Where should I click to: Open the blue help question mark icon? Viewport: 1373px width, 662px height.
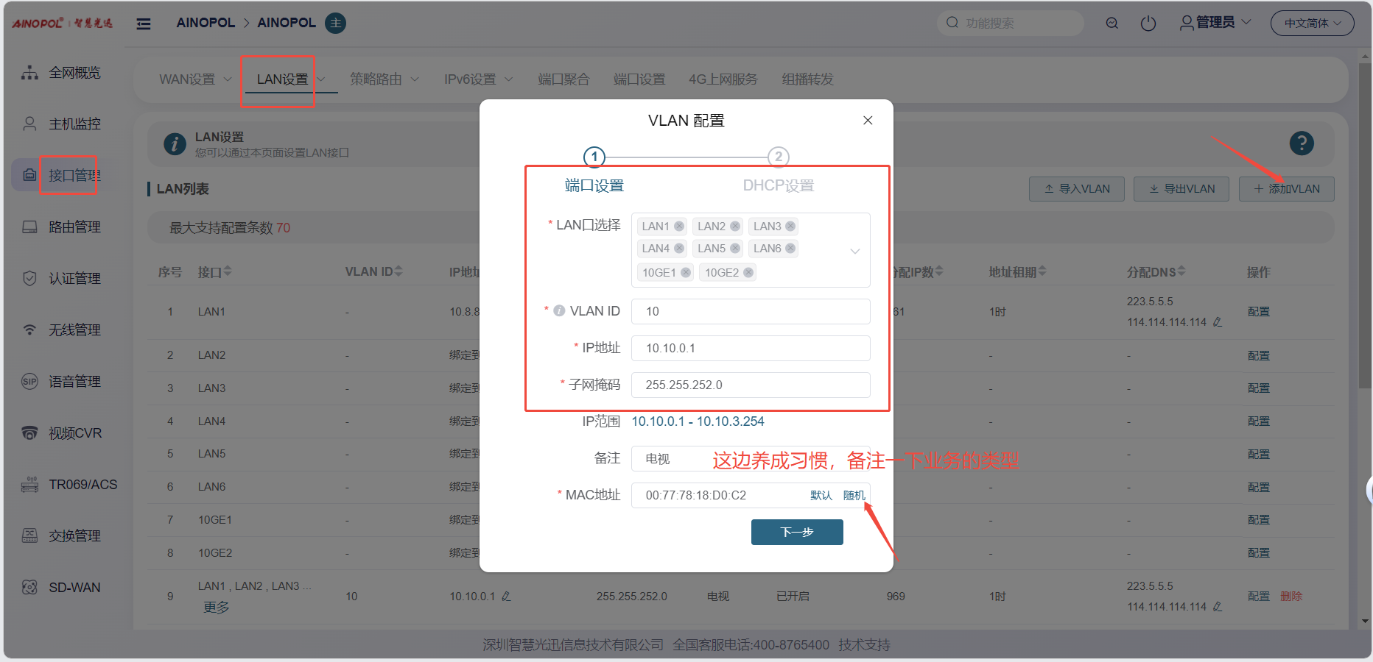point(1301,143)
